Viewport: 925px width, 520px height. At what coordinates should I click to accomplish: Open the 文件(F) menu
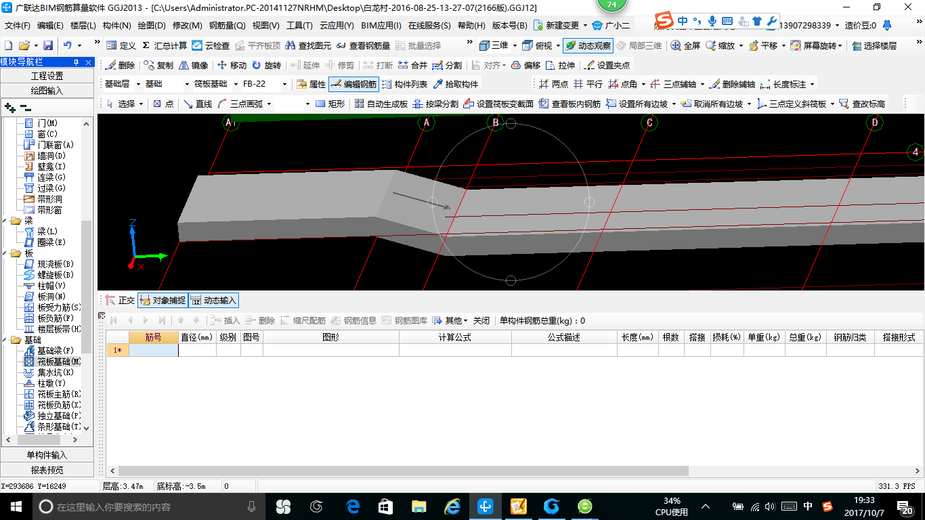17,25
